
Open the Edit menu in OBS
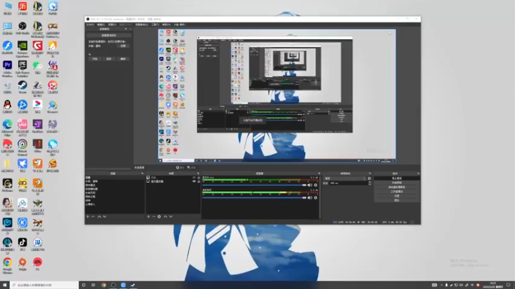pos(101,24)
